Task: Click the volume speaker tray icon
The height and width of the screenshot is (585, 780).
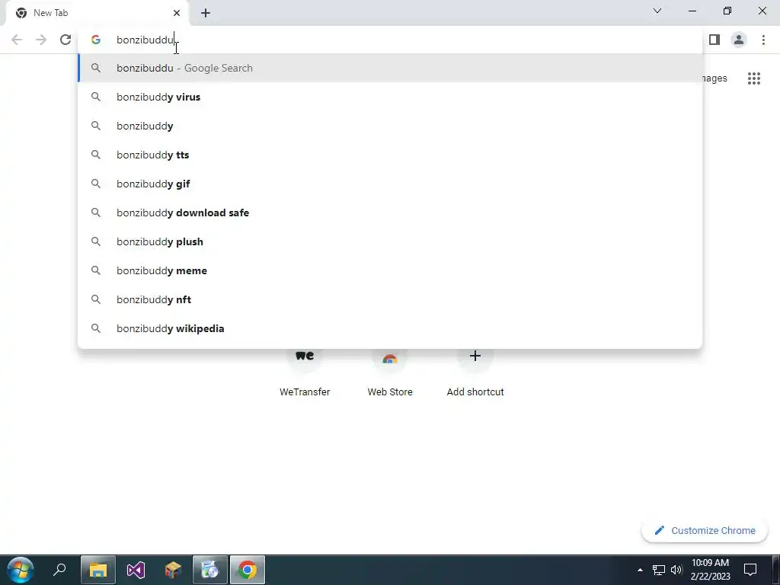Action: point(676,570)
